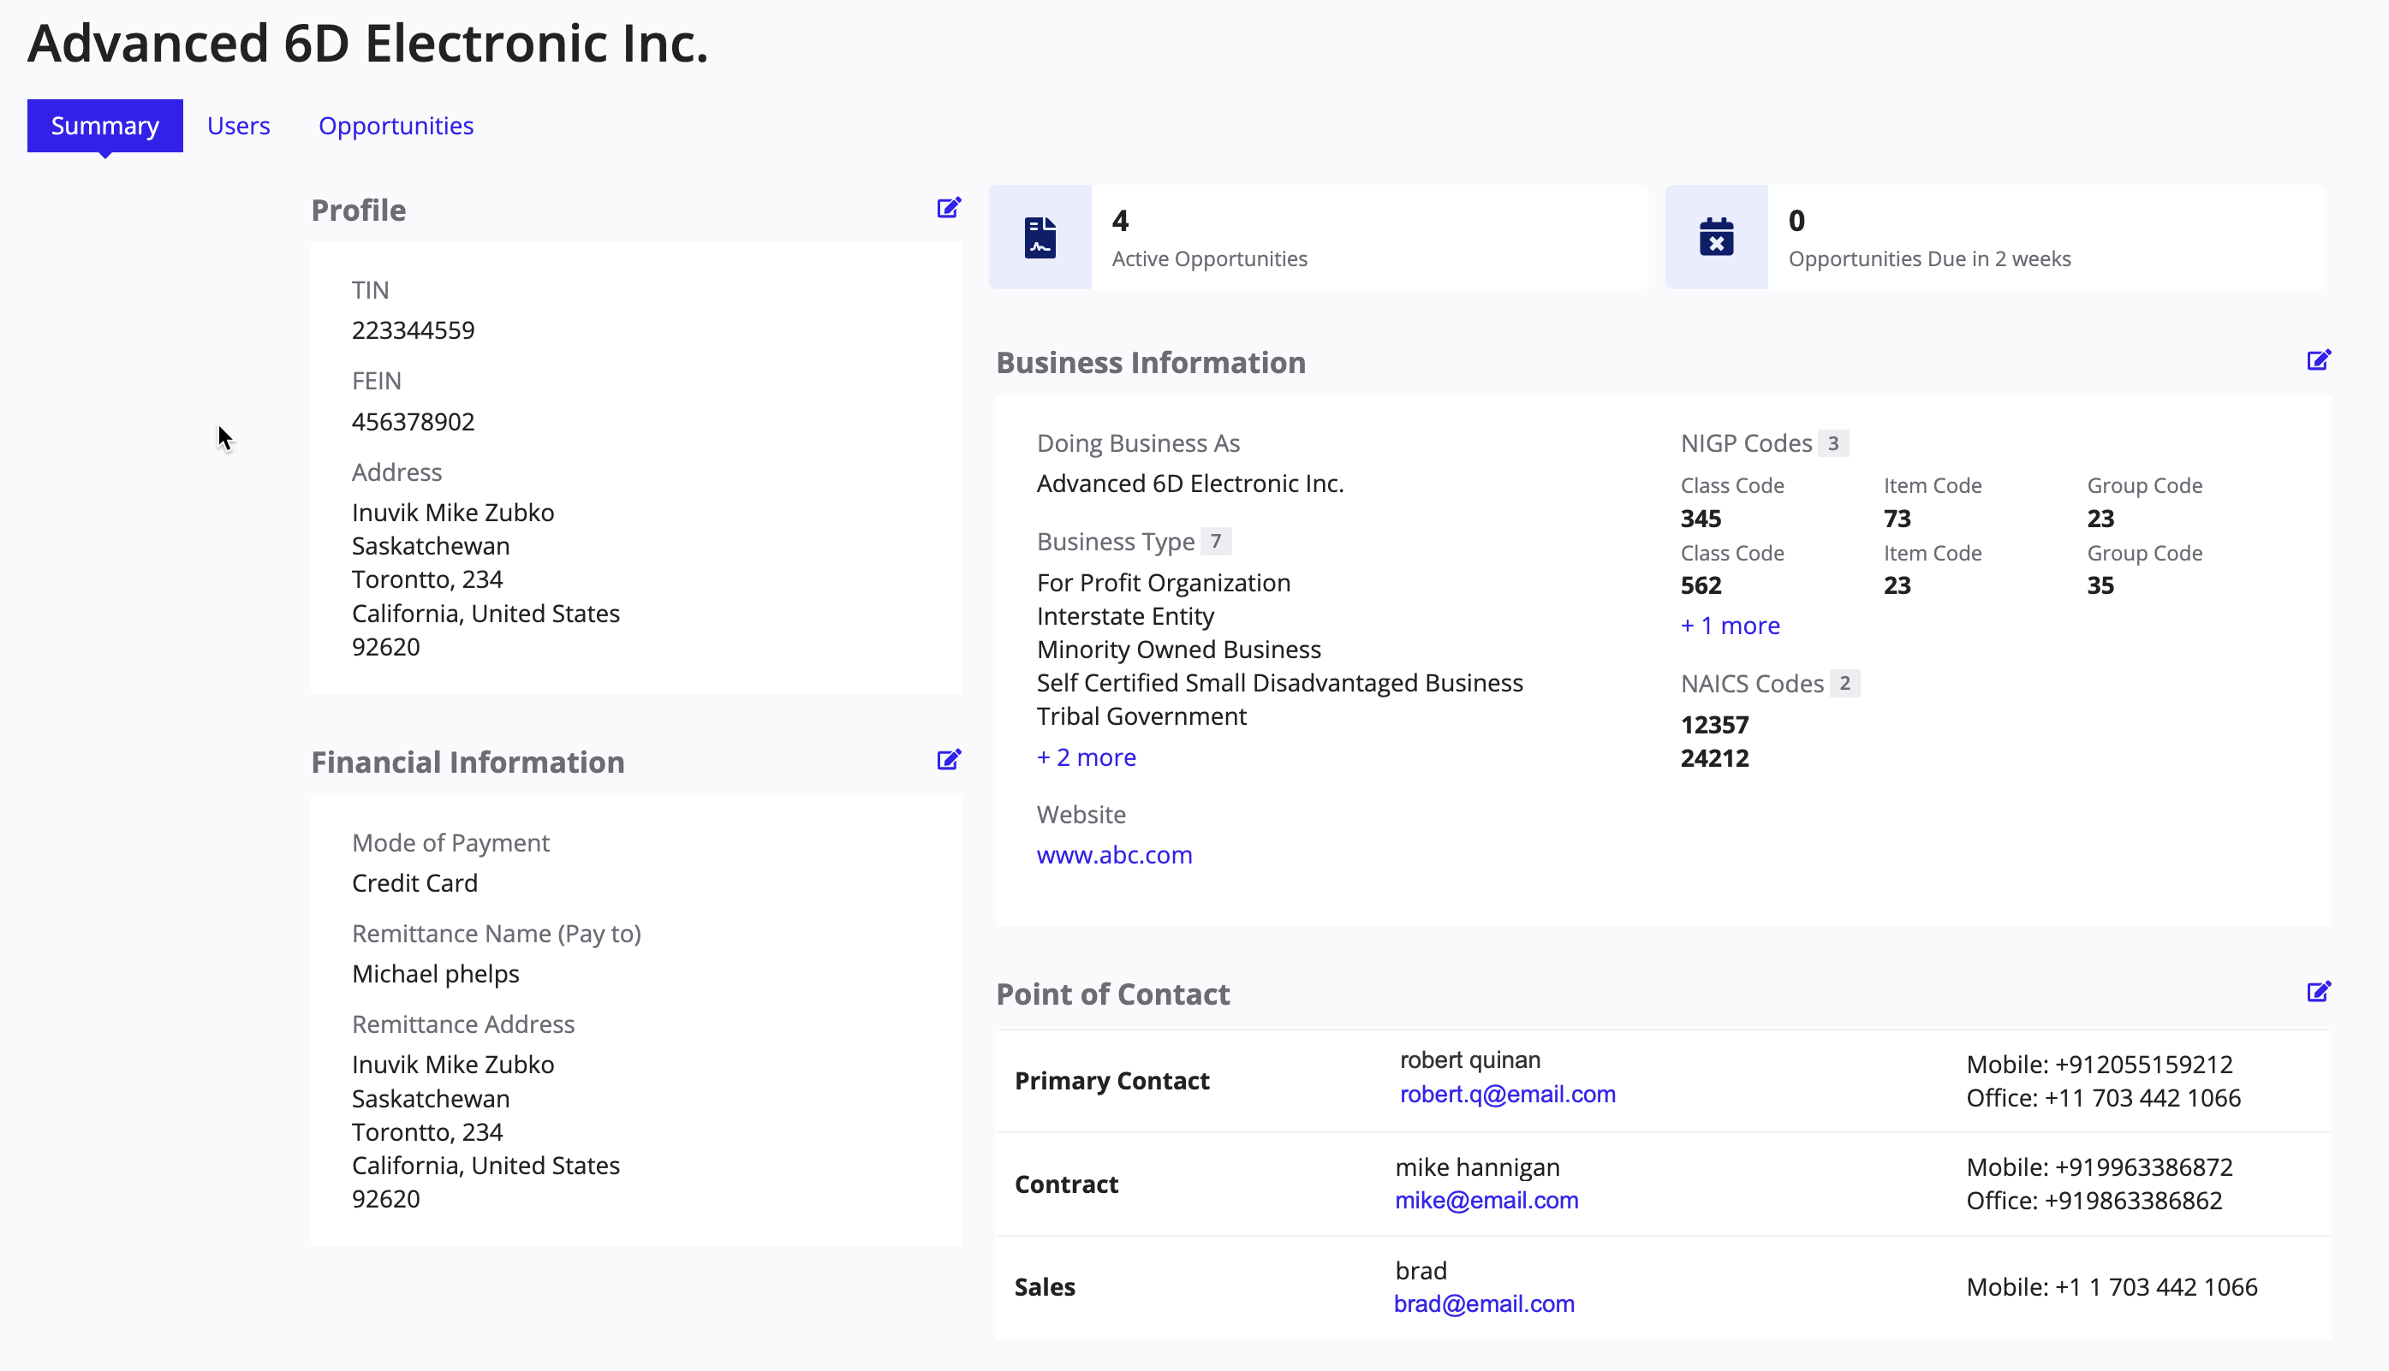Click remittance name 'Michael phelps'

click(435, 974)
